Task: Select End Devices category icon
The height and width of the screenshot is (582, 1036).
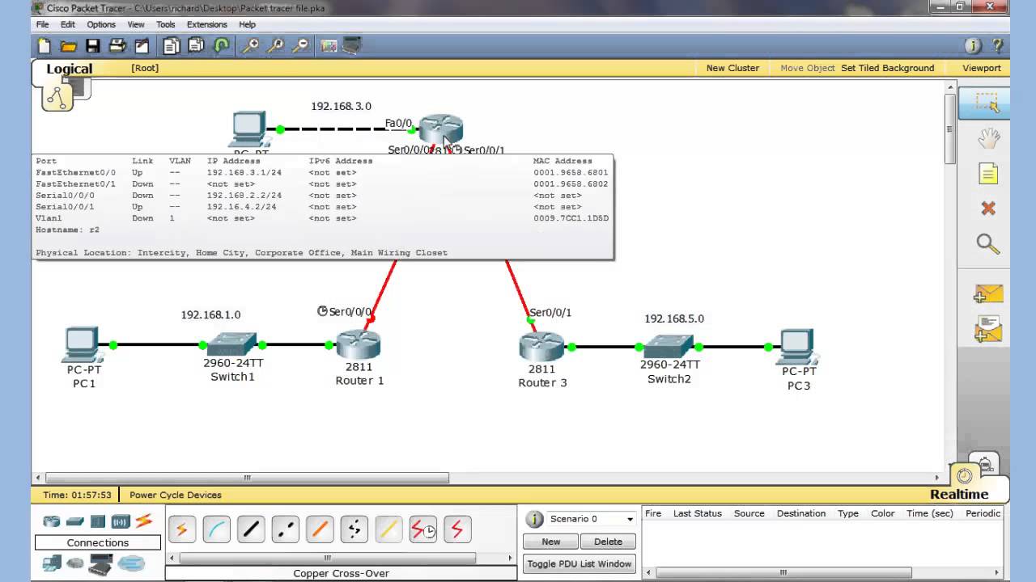Action: point(52,563)
